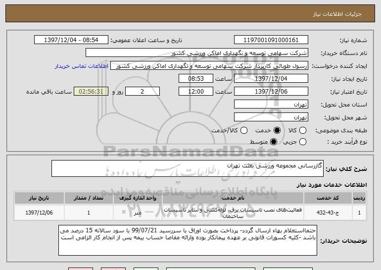
Task: Click service name cell فعالیت‌های نصب تاسیسات برق
Action: 233,213
